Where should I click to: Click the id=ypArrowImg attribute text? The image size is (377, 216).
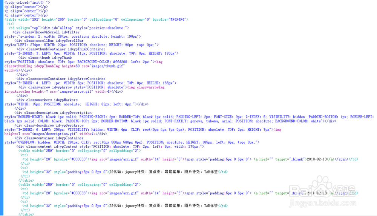(x=17, y=92)
